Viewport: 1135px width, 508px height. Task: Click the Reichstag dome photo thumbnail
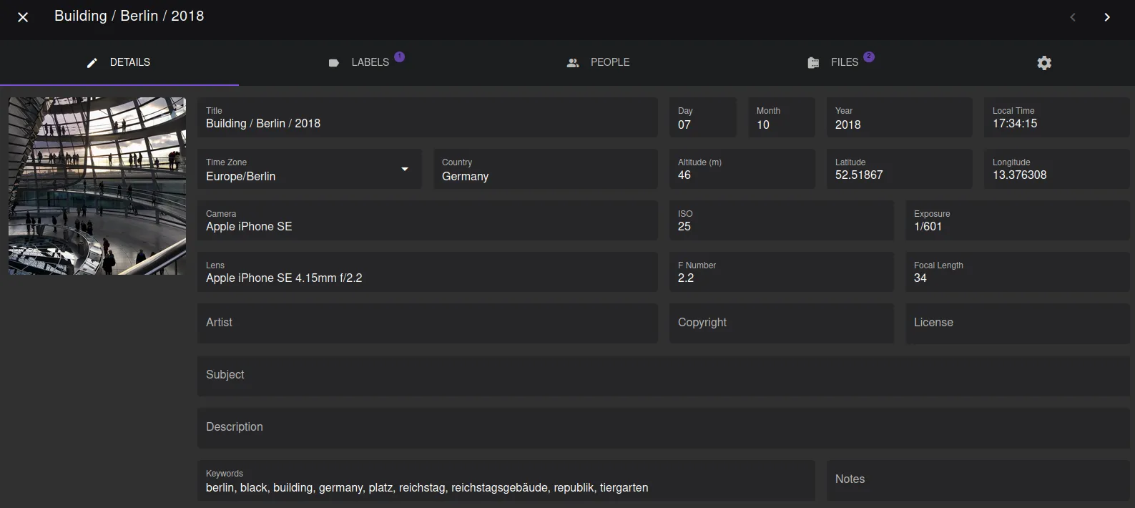pyautogui.click(x=97, y=186)
